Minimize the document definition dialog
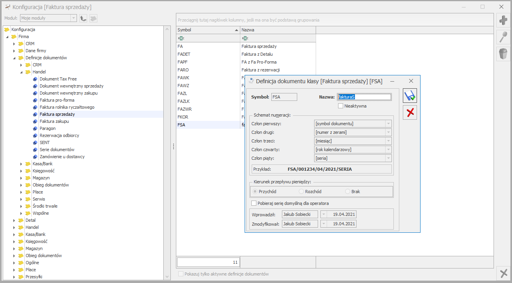Image resolution: width=512 pixels, height=283 pixels. pyautogui.click(x=392, y=81)
